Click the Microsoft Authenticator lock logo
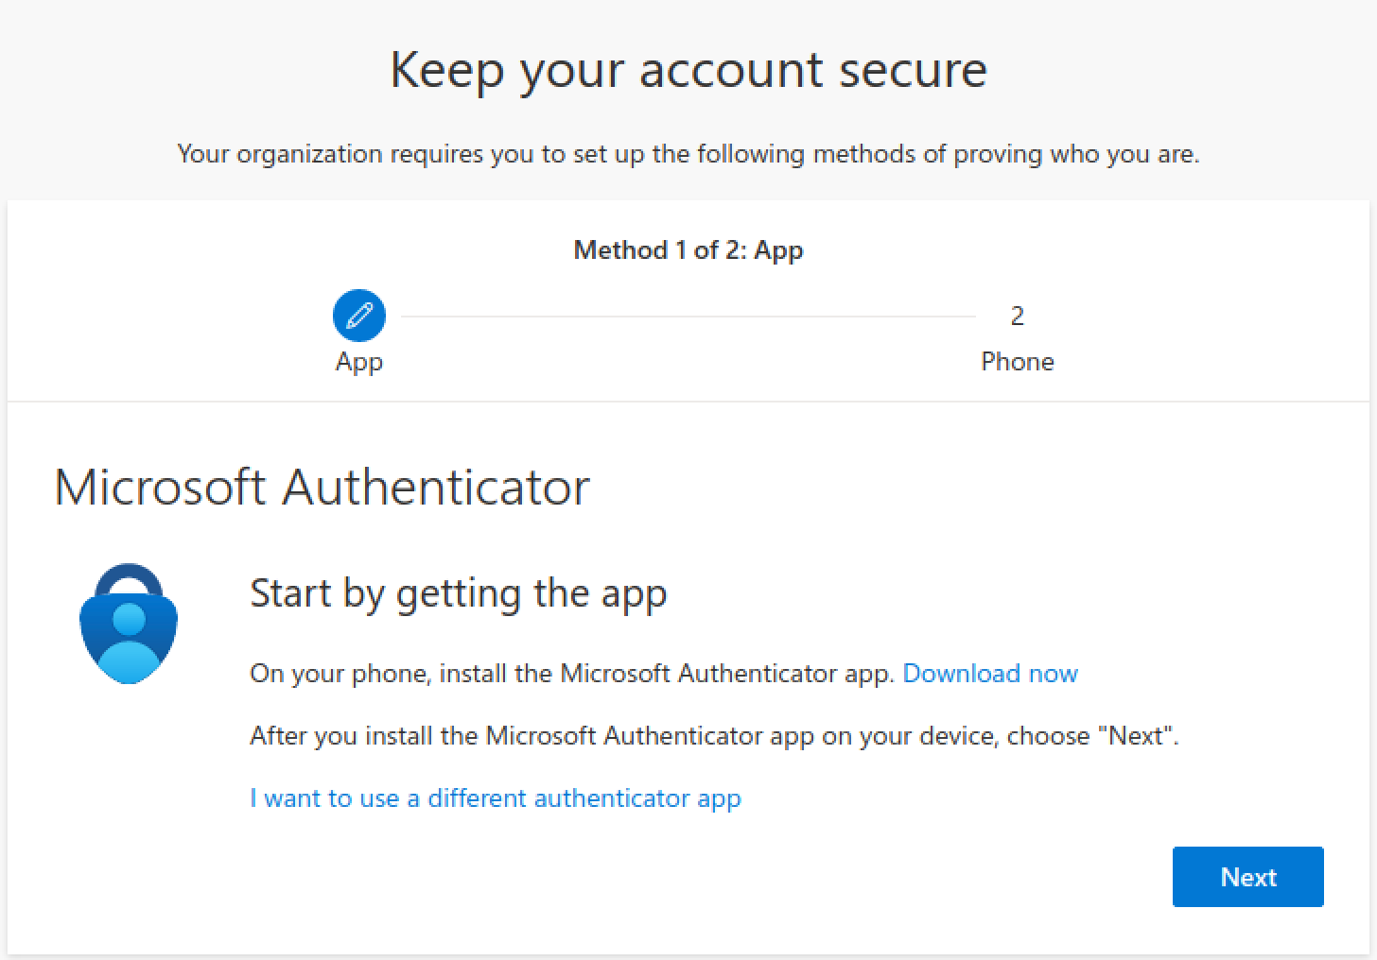Image resolution: width=1377 pixels, height=960 pixels. pyautogui.click(x=129, y=624)
